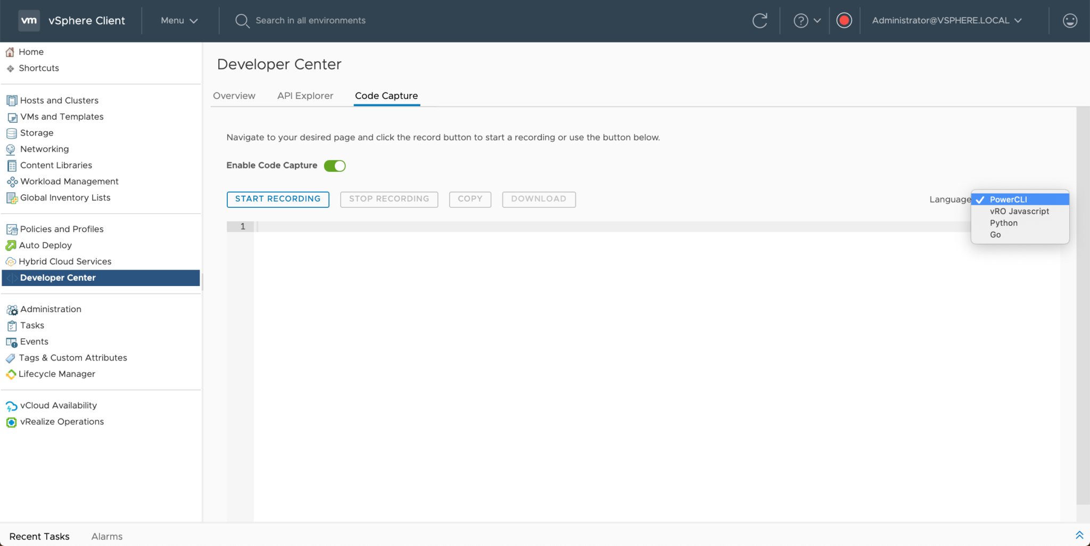Screen dimensions: 1090x546
Task: Select the Code Capture tab
Action: coord(386,96)
